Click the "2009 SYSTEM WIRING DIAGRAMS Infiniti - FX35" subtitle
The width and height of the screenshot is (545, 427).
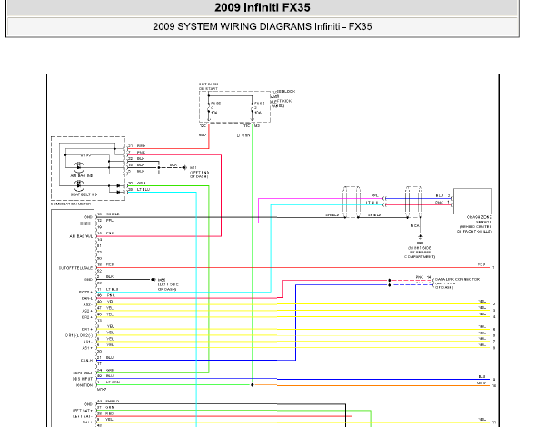[263, 26]
